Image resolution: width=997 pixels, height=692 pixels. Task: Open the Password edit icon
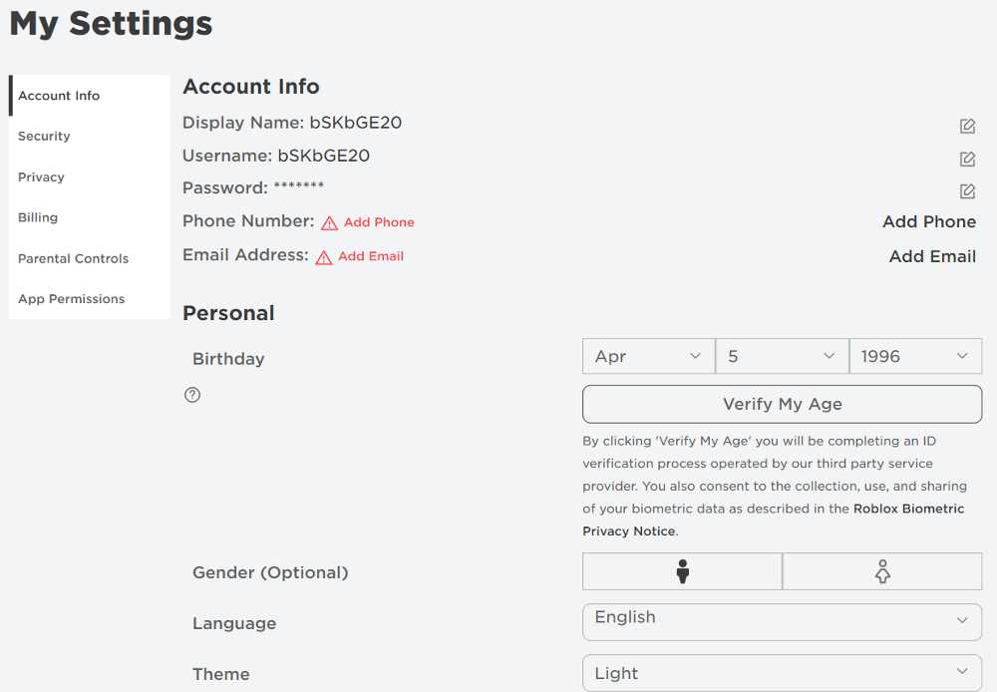pyautogui.click(x=967, y=190)
